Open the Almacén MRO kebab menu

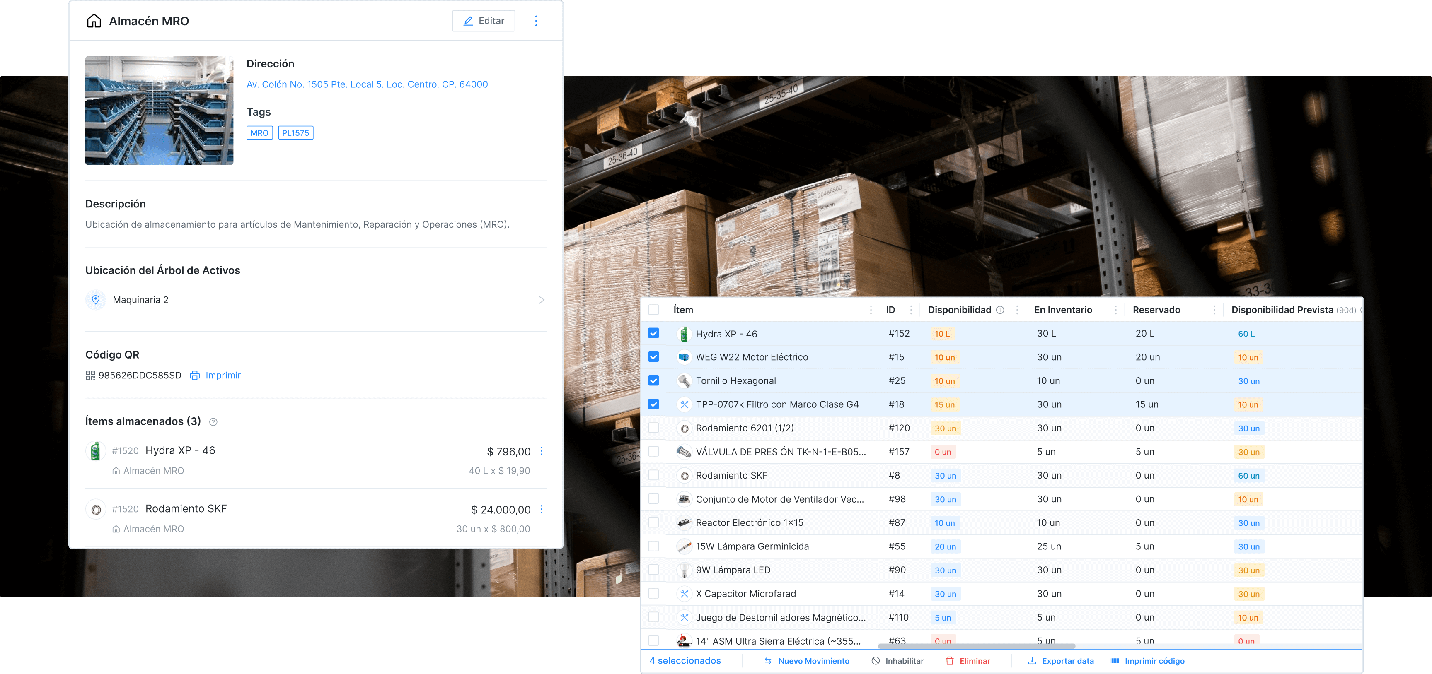pos(536,21)
